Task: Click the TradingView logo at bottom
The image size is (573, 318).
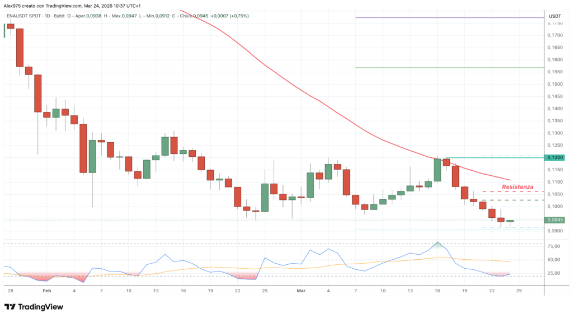Action: coord(34,307)
